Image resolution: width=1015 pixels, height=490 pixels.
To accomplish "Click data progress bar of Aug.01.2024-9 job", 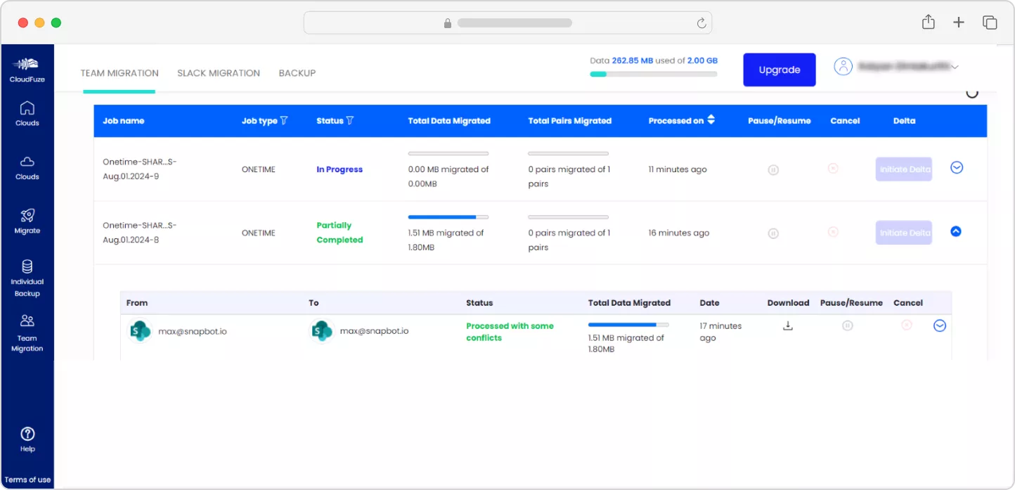I will [x=448, y=153].
